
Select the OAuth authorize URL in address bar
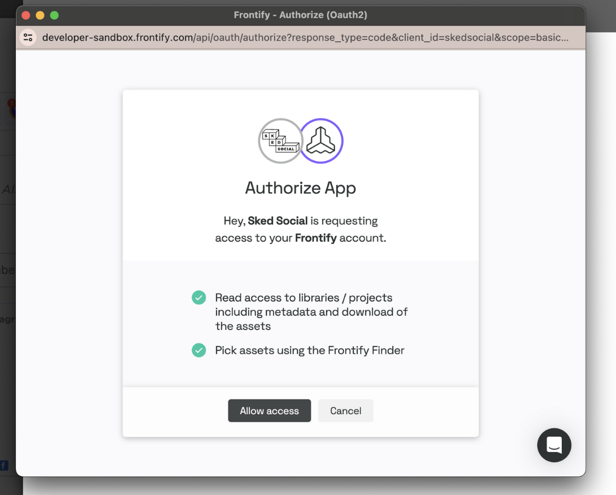[305, 38]
